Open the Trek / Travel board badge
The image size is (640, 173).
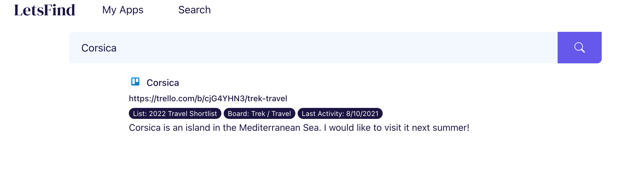[259, 113]
